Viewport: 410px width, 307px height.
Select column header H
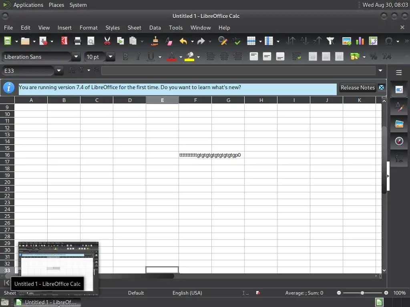click(261, 100)
